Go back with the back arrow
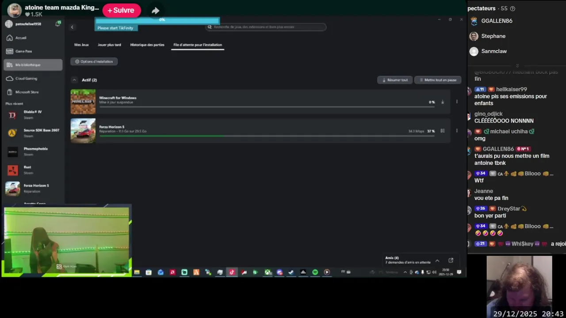Screen dimensions: 566x318 (72, 27)
